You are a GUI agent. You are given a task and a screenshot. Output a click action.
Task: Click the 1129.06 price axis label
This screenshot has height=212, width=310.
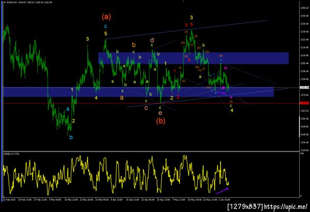pos(304,150)
